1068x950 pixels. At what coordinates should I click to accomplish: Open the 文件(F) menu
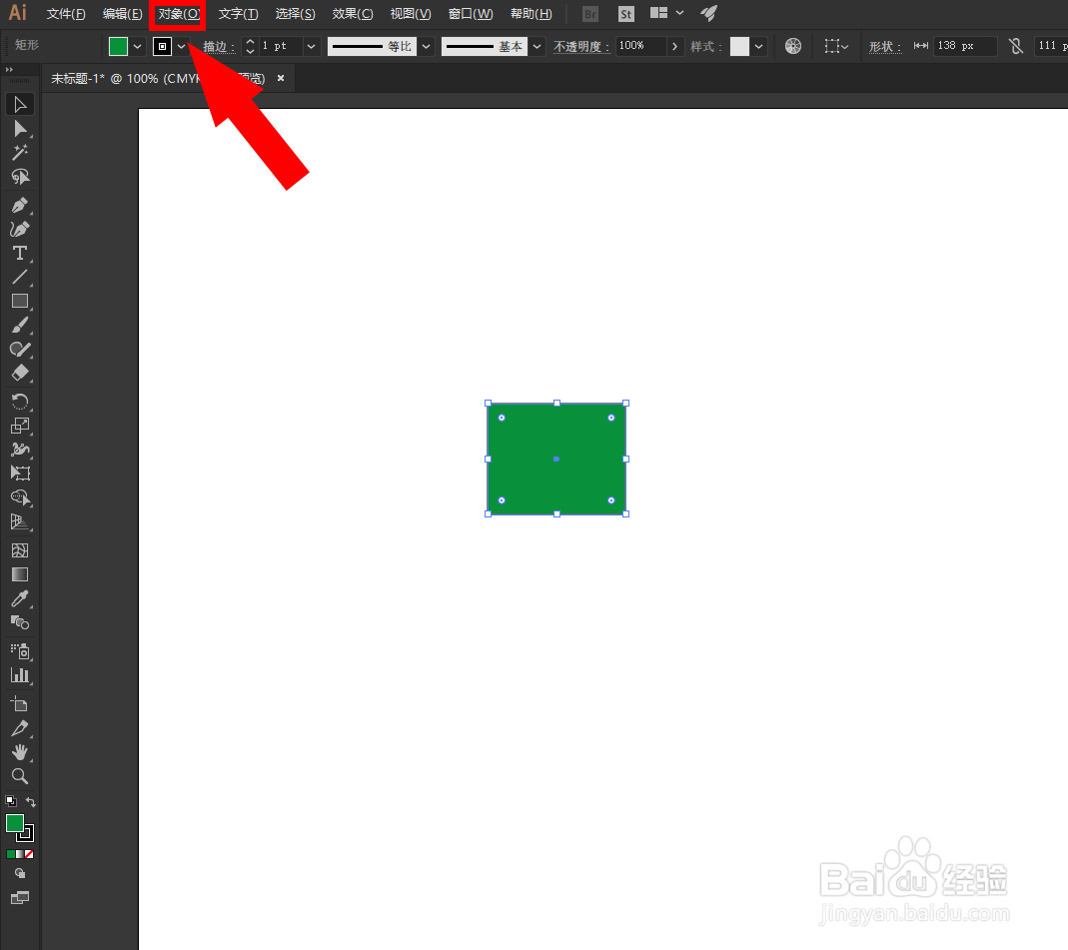(x=65, y=14)
